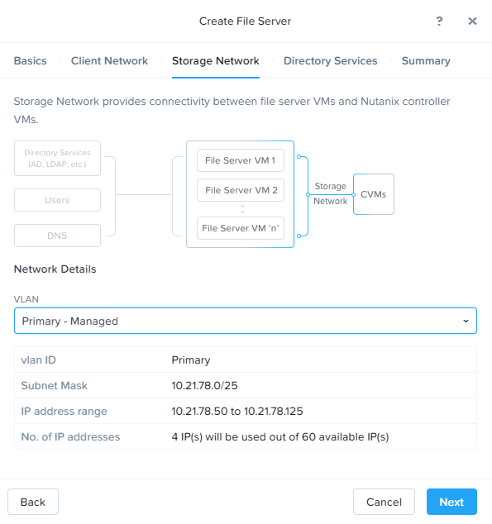492x524 pixels.
Task: Click the File Server VM 'n' box
Action: point(241,228)
